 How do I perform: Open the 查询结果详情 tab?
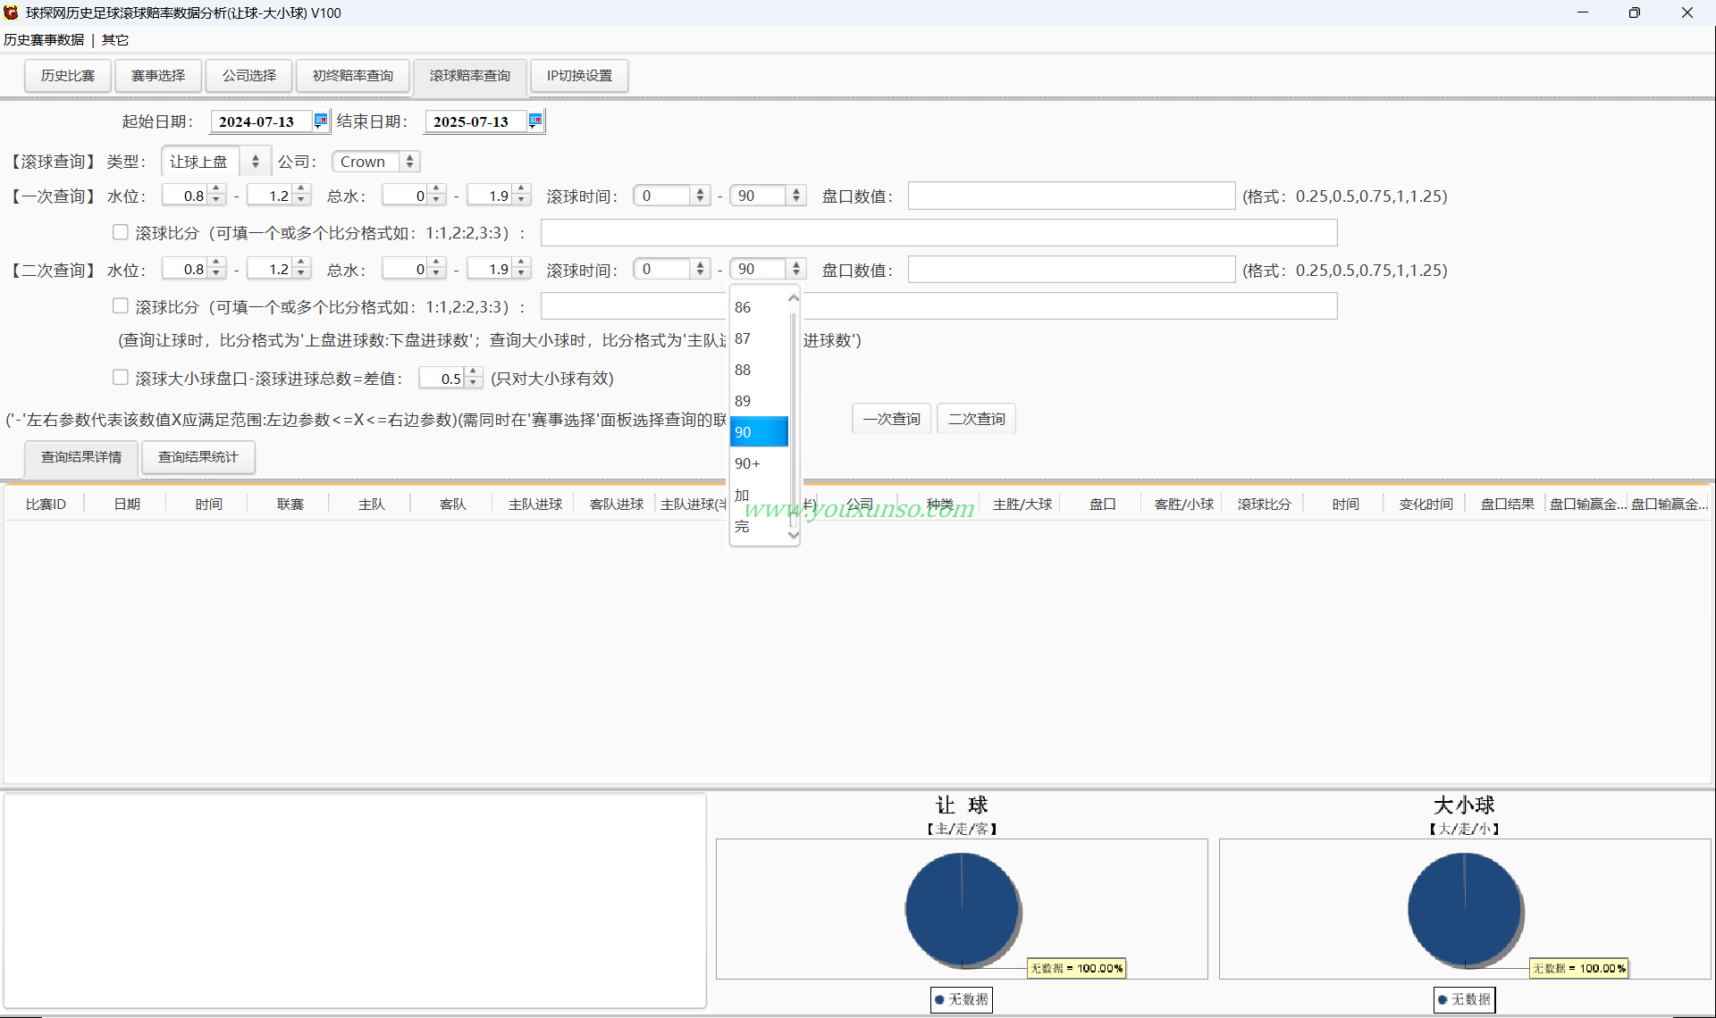[81, 457]
